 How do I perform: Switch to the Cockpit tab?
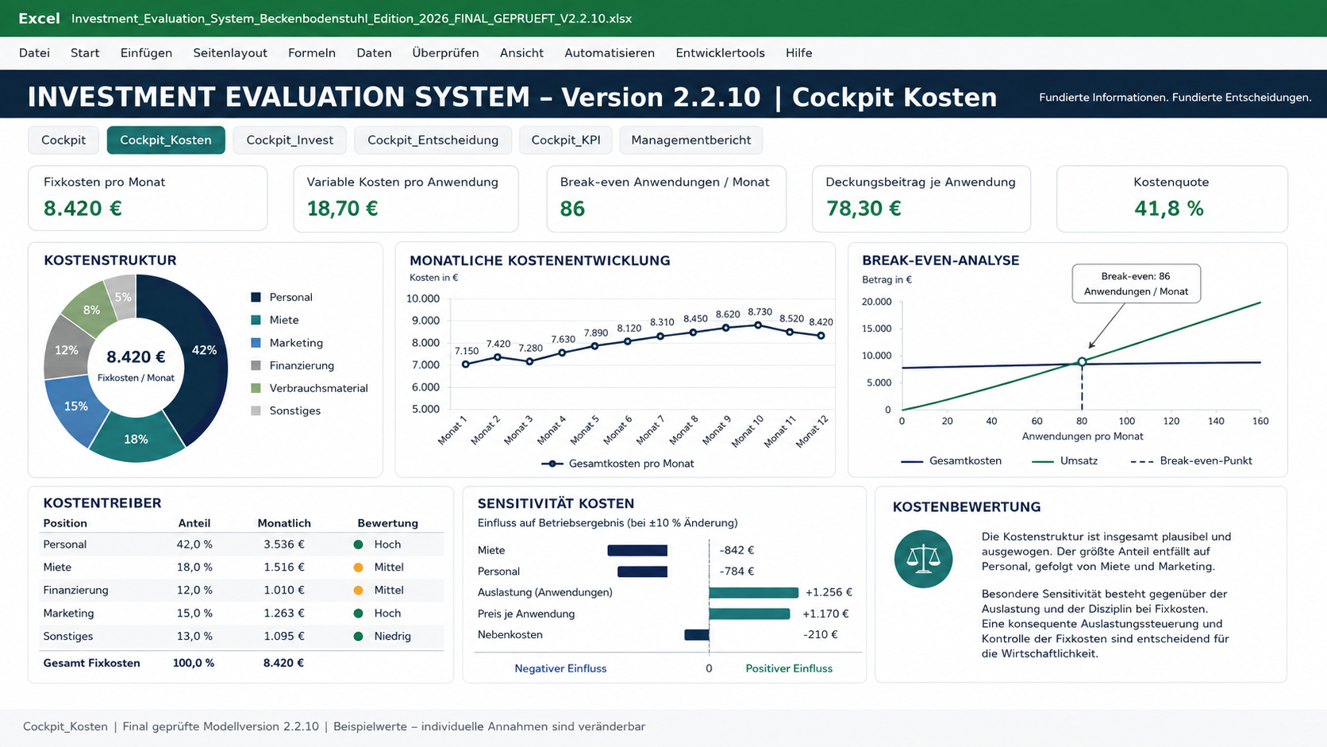point(63,141)
